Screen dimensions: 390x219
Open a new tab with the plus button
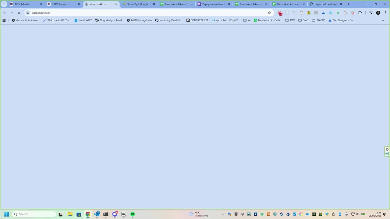(x=348, y=4)
